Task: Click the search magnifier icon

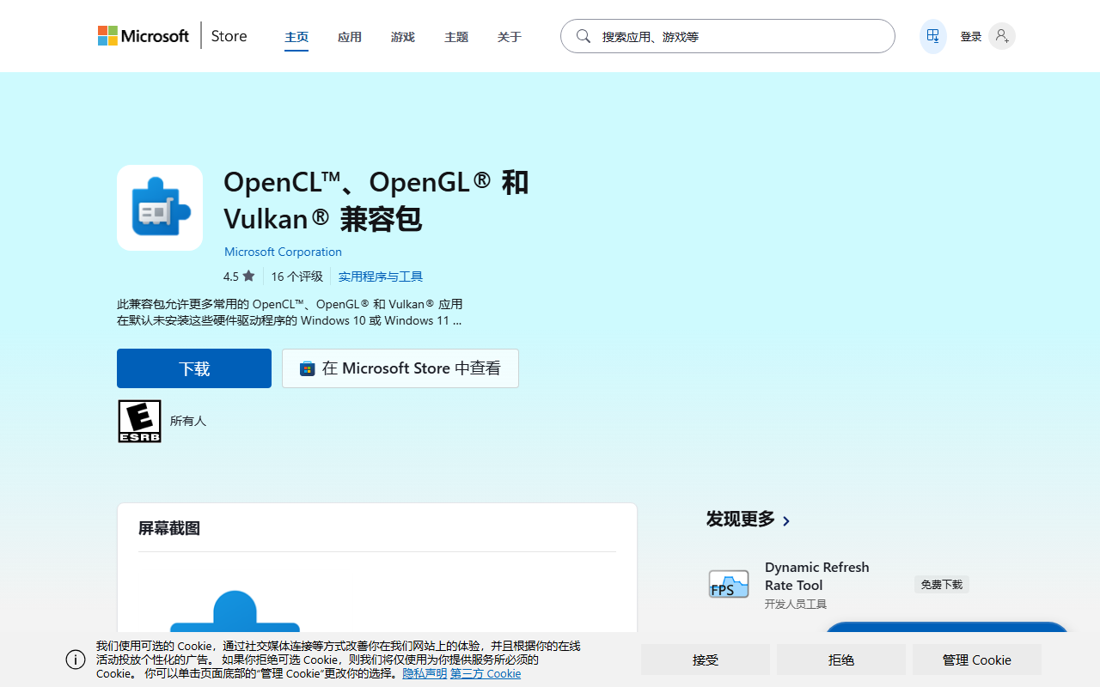Action: pos(584,36)
